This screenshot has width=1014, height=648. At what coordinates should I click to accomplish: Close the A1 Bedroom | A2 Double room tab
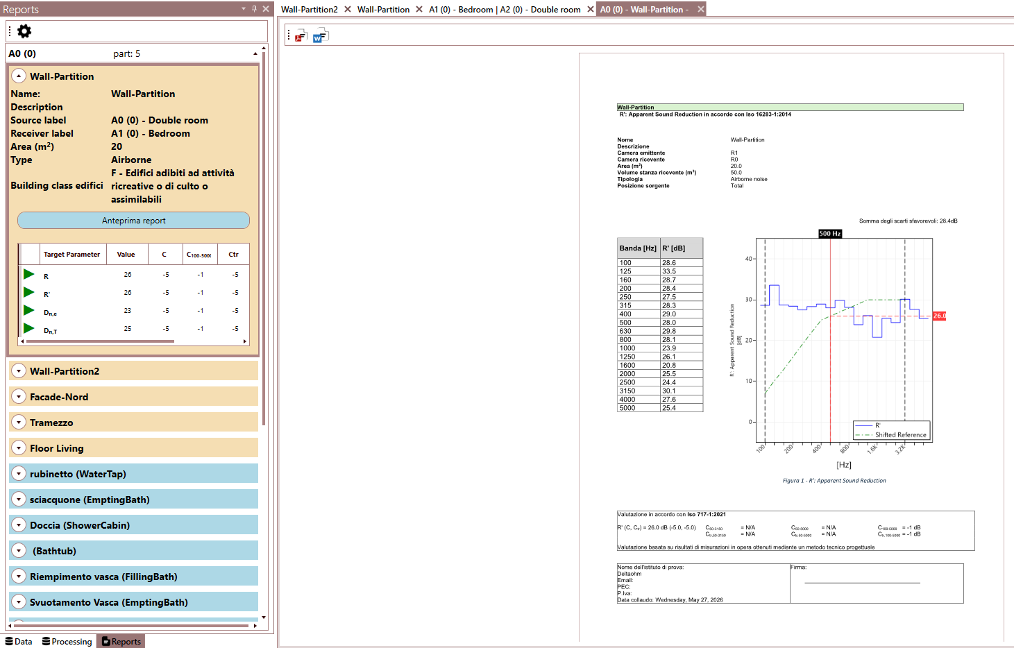click(x=591, y=10)
